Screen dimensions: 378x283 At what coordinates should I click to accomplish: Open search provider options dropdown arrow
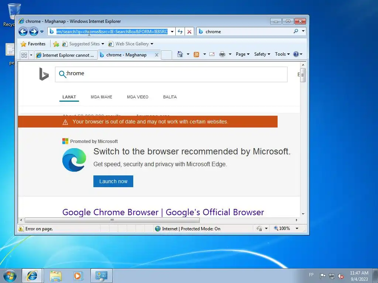(303, 31)
